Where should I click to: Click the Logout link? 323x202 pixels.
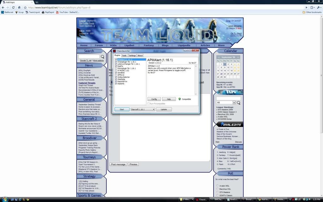pyautogui.click(x=82, y=21)
